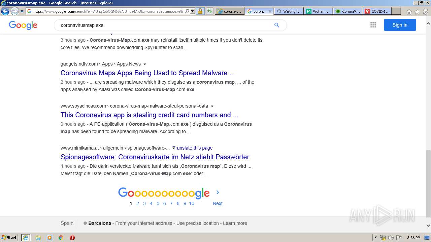Go to results page 5
This screenshot has height=242, width=431.
click(x=158, y=203)
